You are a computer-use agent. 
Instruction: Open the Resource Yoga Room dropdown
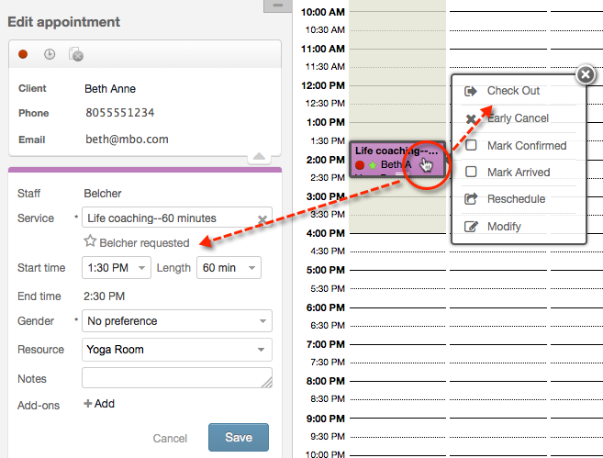(x=177, y=350)
